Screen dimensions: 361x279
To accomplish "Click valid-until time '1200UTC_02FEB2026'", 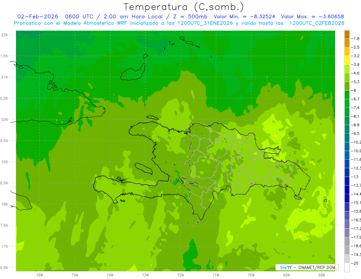I will [316, 23].
